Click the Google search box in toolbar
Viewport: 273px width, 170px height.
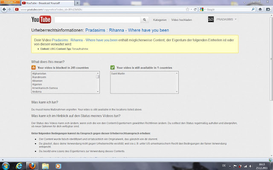tap(228, 9)
